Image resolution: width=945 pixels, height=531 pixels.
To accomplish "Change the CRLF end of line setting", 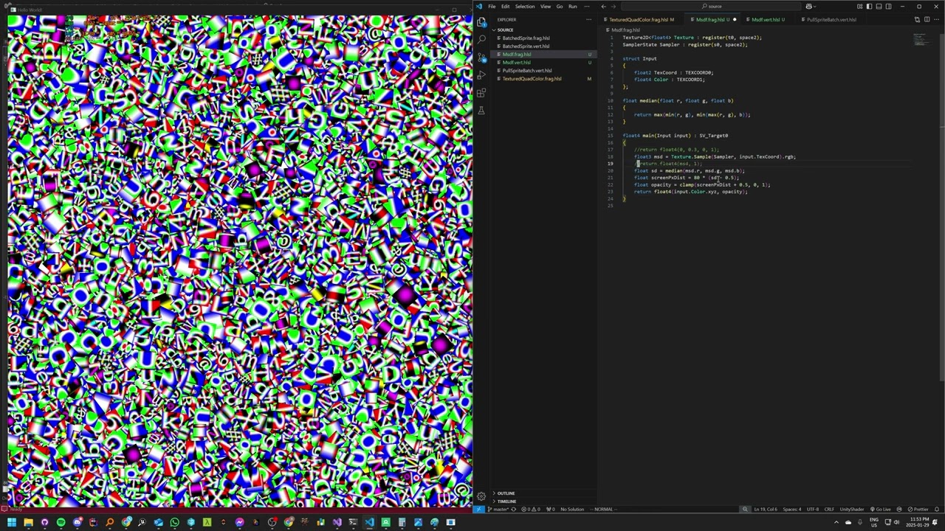I will click(x=829, y=509).
